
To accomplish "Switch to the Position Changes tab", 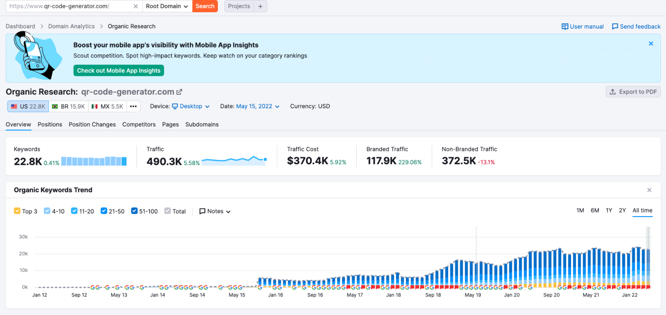I will [x=92, y=124].
